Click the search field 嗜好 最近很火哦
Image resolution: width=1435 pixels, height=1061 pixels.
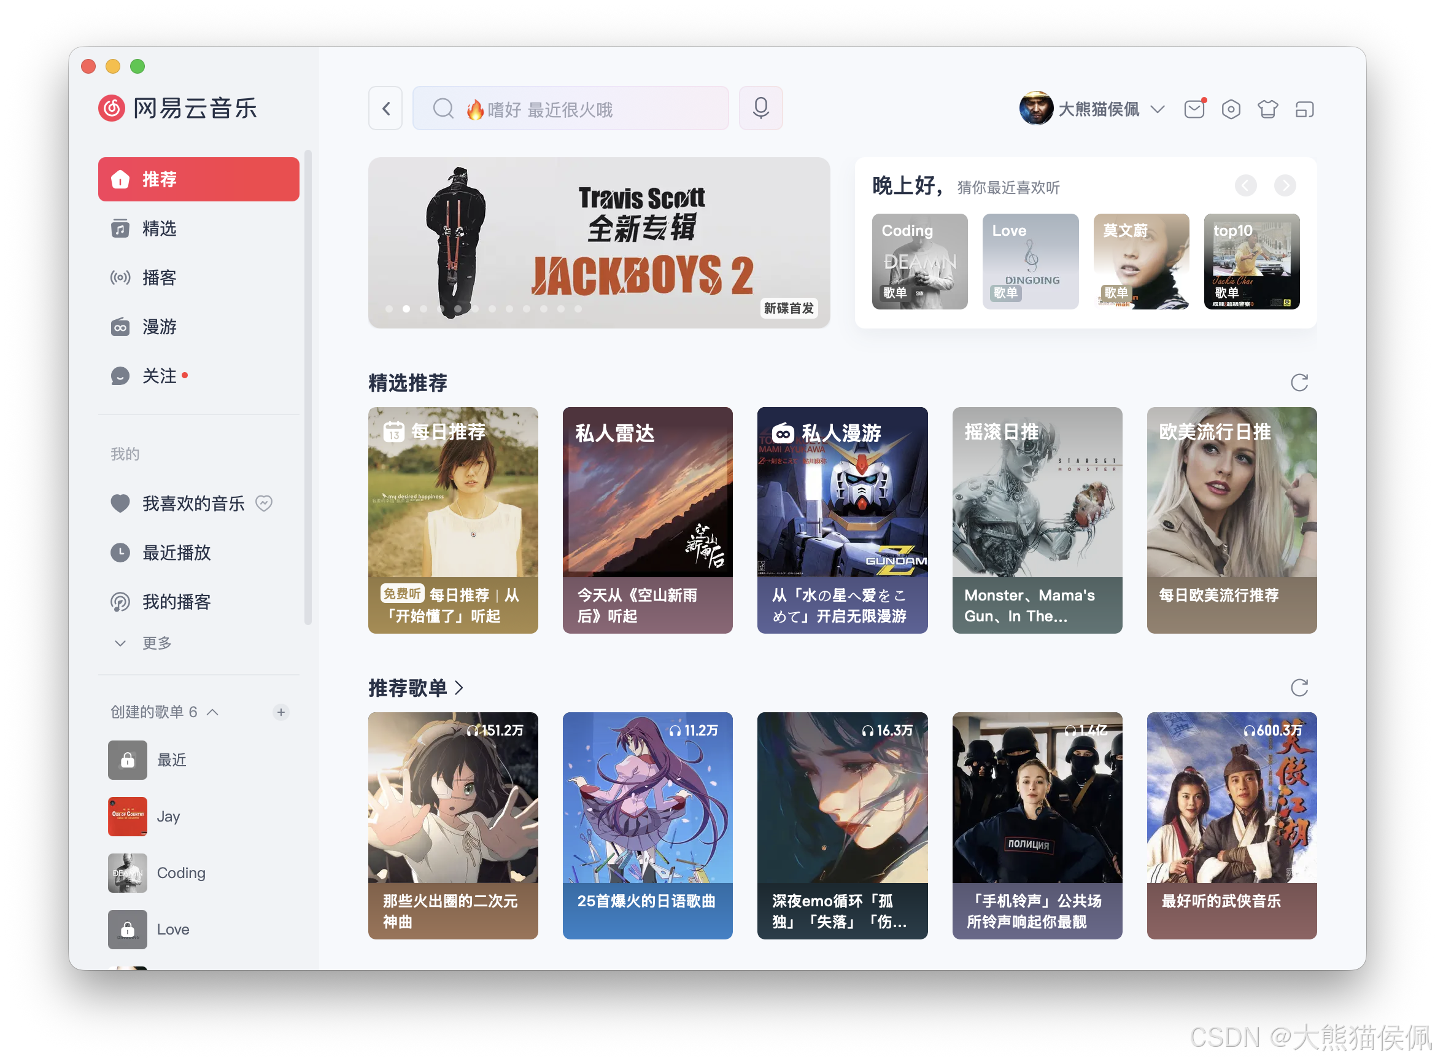(570, 109)
